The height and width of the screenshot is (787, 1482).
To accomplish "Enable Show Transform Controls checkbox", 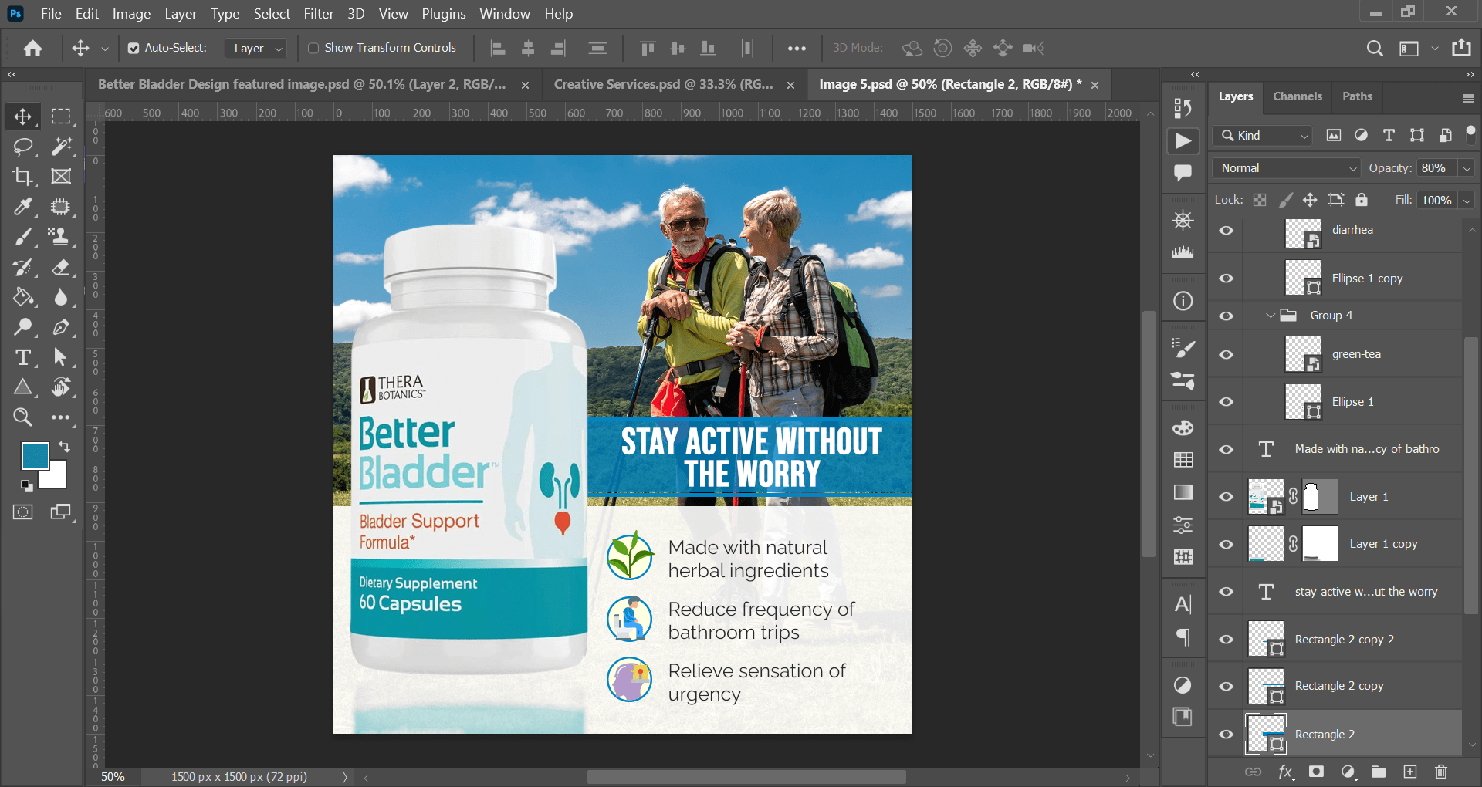I will click(x=313, y=48).
